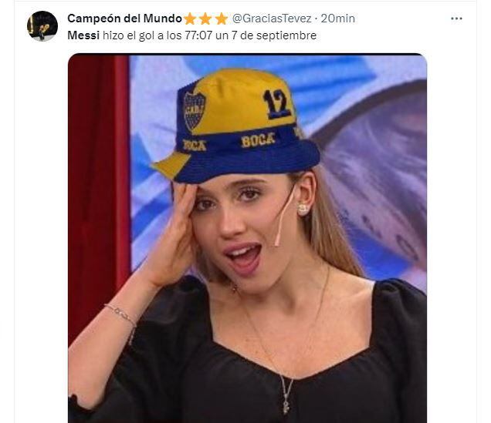The width and height of the screenshot is (491, 423).
Task: Open the three-dot more options menu
Action: click(456, 18)
